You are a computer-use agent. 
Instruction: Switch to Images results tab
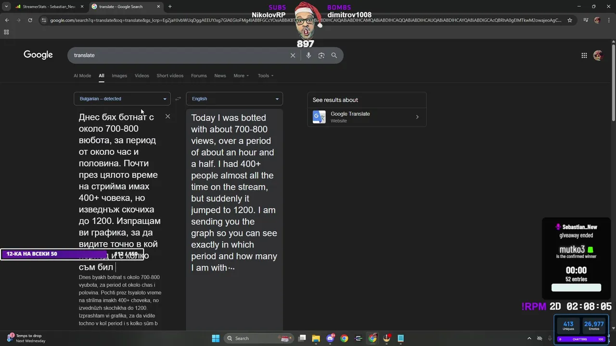(119, 75)
